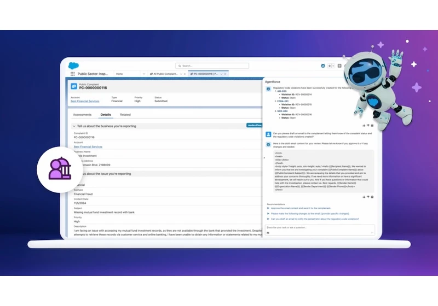Open Best Financial Services link in header
Image resolution: width=438 pixels, height=306 pixels.
(x=85, y=101)
